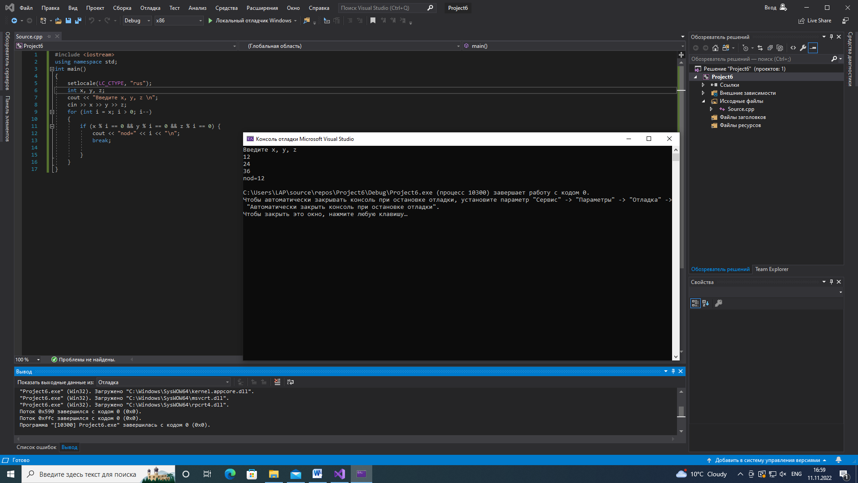
Task: Click the debug console vertical scrollbar
Action: coord(676,253)
